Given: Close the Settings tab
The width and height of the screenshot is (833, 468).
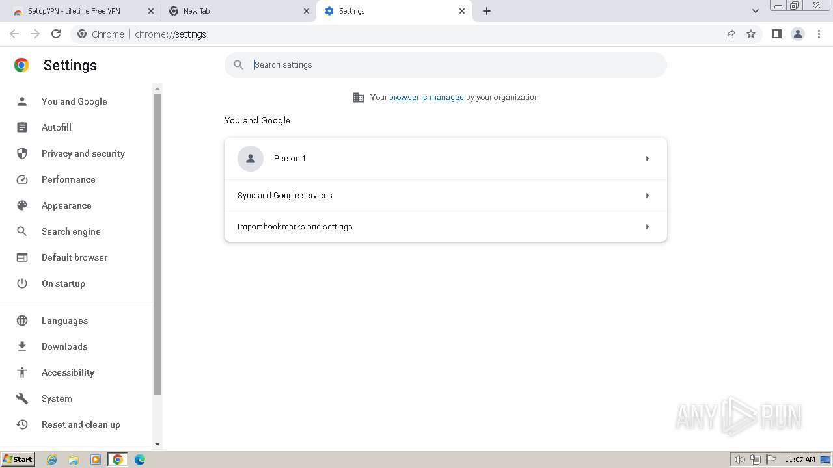Looking at the screenshot, I should click(462, 11).
